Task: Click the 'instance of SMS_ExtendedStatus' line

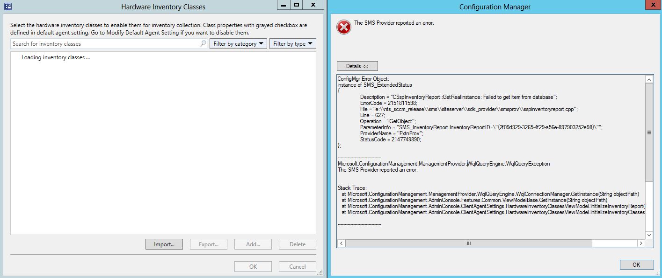Action: click(x=375, y=84)
